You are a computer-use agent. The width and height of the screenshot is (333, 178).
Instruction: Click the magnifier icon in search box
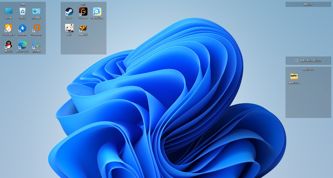pos(297,60)
